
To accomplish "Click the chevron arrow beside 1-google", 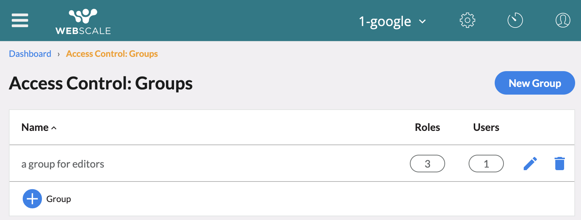I will 423,22.
